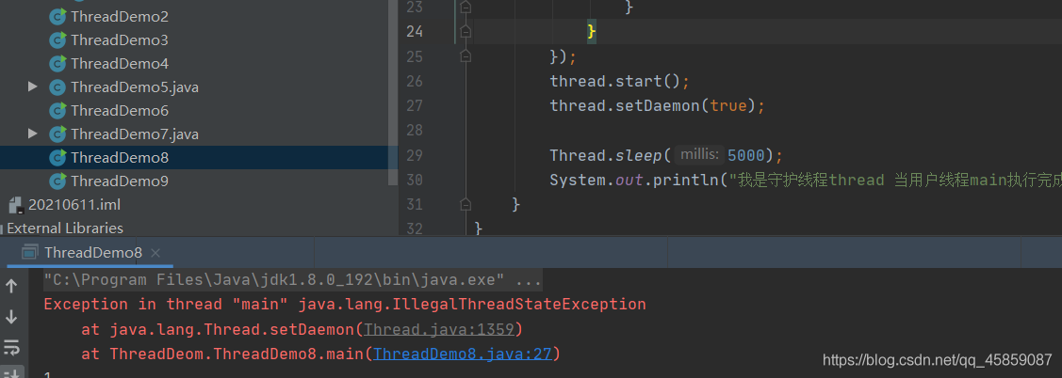Click the ThreadDemo5.java class icon
1062x378 pixels.
(58, 87)
